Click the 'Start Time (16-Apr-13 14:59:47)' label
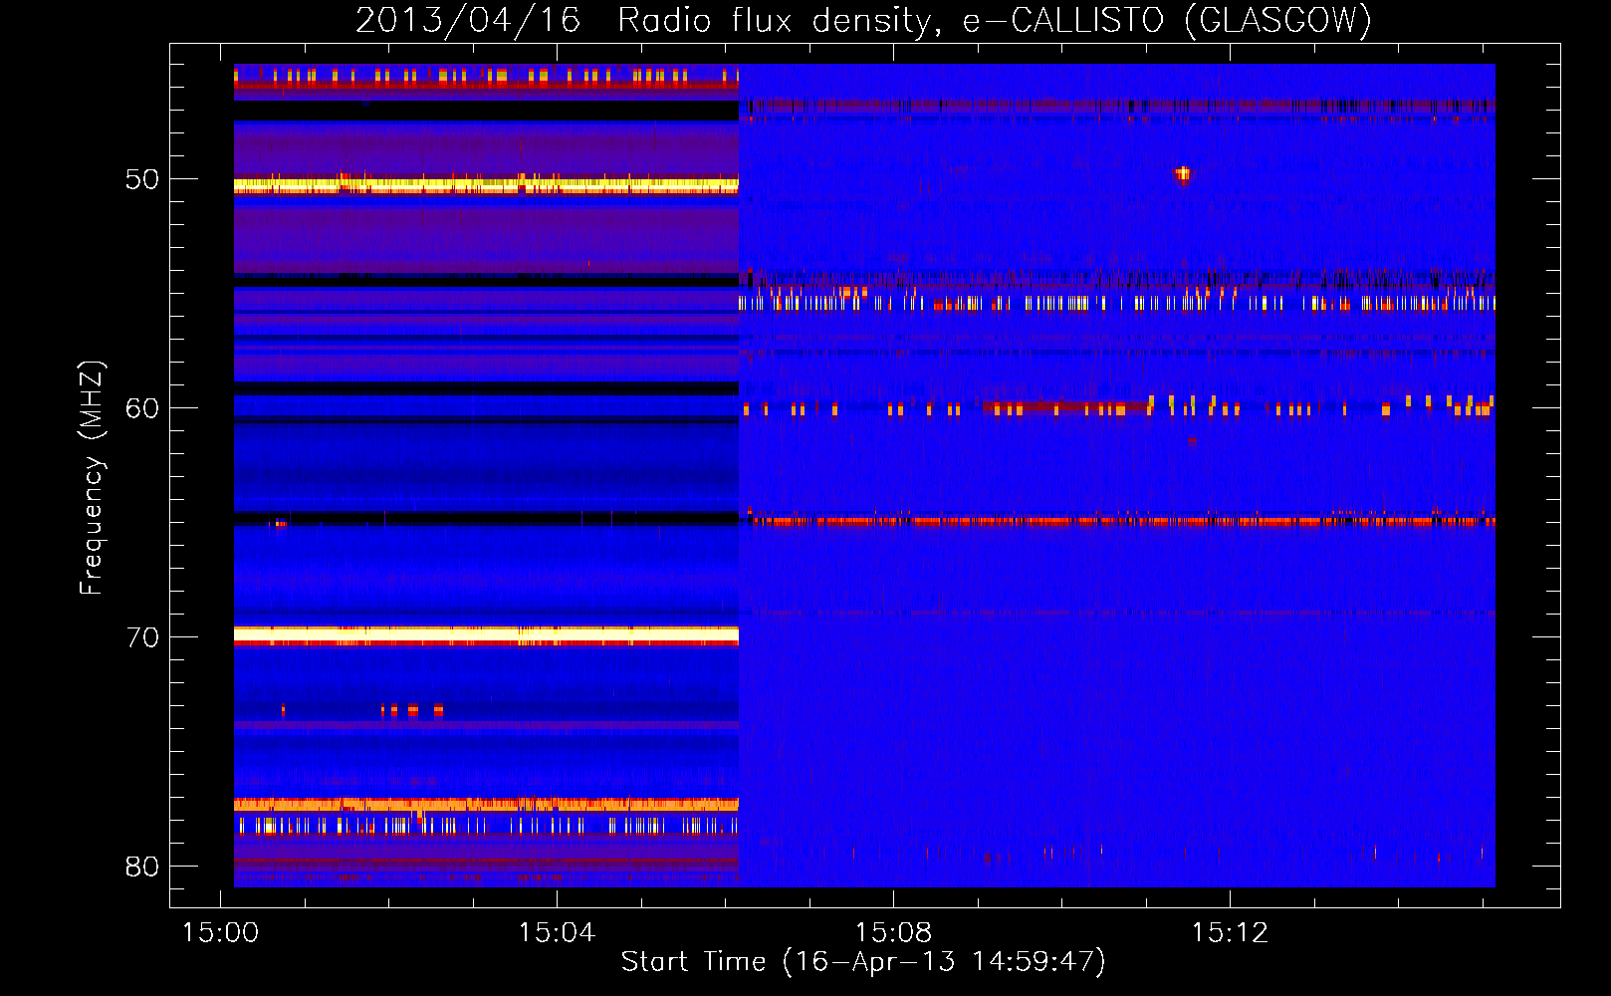1611x996 pixels. point(863,962)
